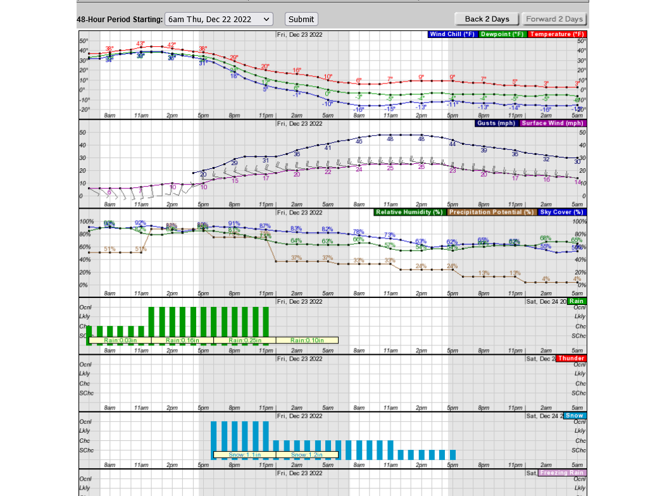This screenshot has height=496, width=662.
Task: Click the 78% sky cover value
Action: tap(358, 232)
